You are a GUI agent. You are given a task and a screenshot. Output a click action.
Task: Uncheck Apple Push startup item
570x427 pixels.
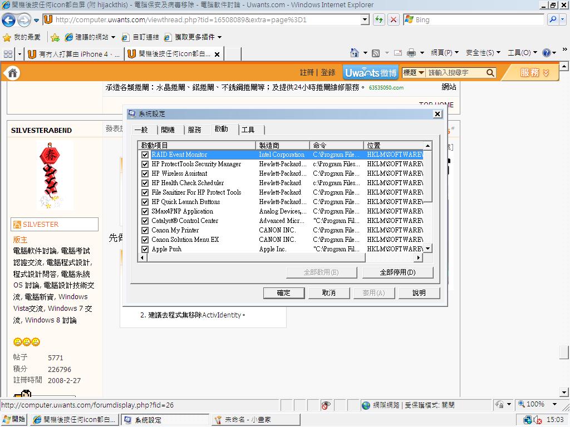[x=145, y=249]
